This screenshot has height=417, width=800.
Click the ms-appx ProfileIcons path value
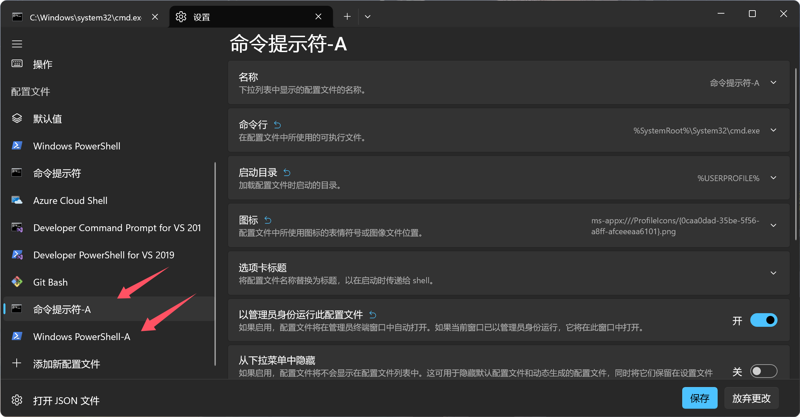tap(675, 226)
